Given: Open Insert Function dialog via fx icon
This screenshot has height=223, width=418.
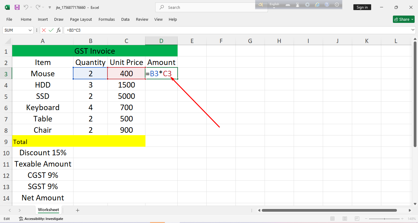Looking at the screenshot, I should [x=58, y=30].
